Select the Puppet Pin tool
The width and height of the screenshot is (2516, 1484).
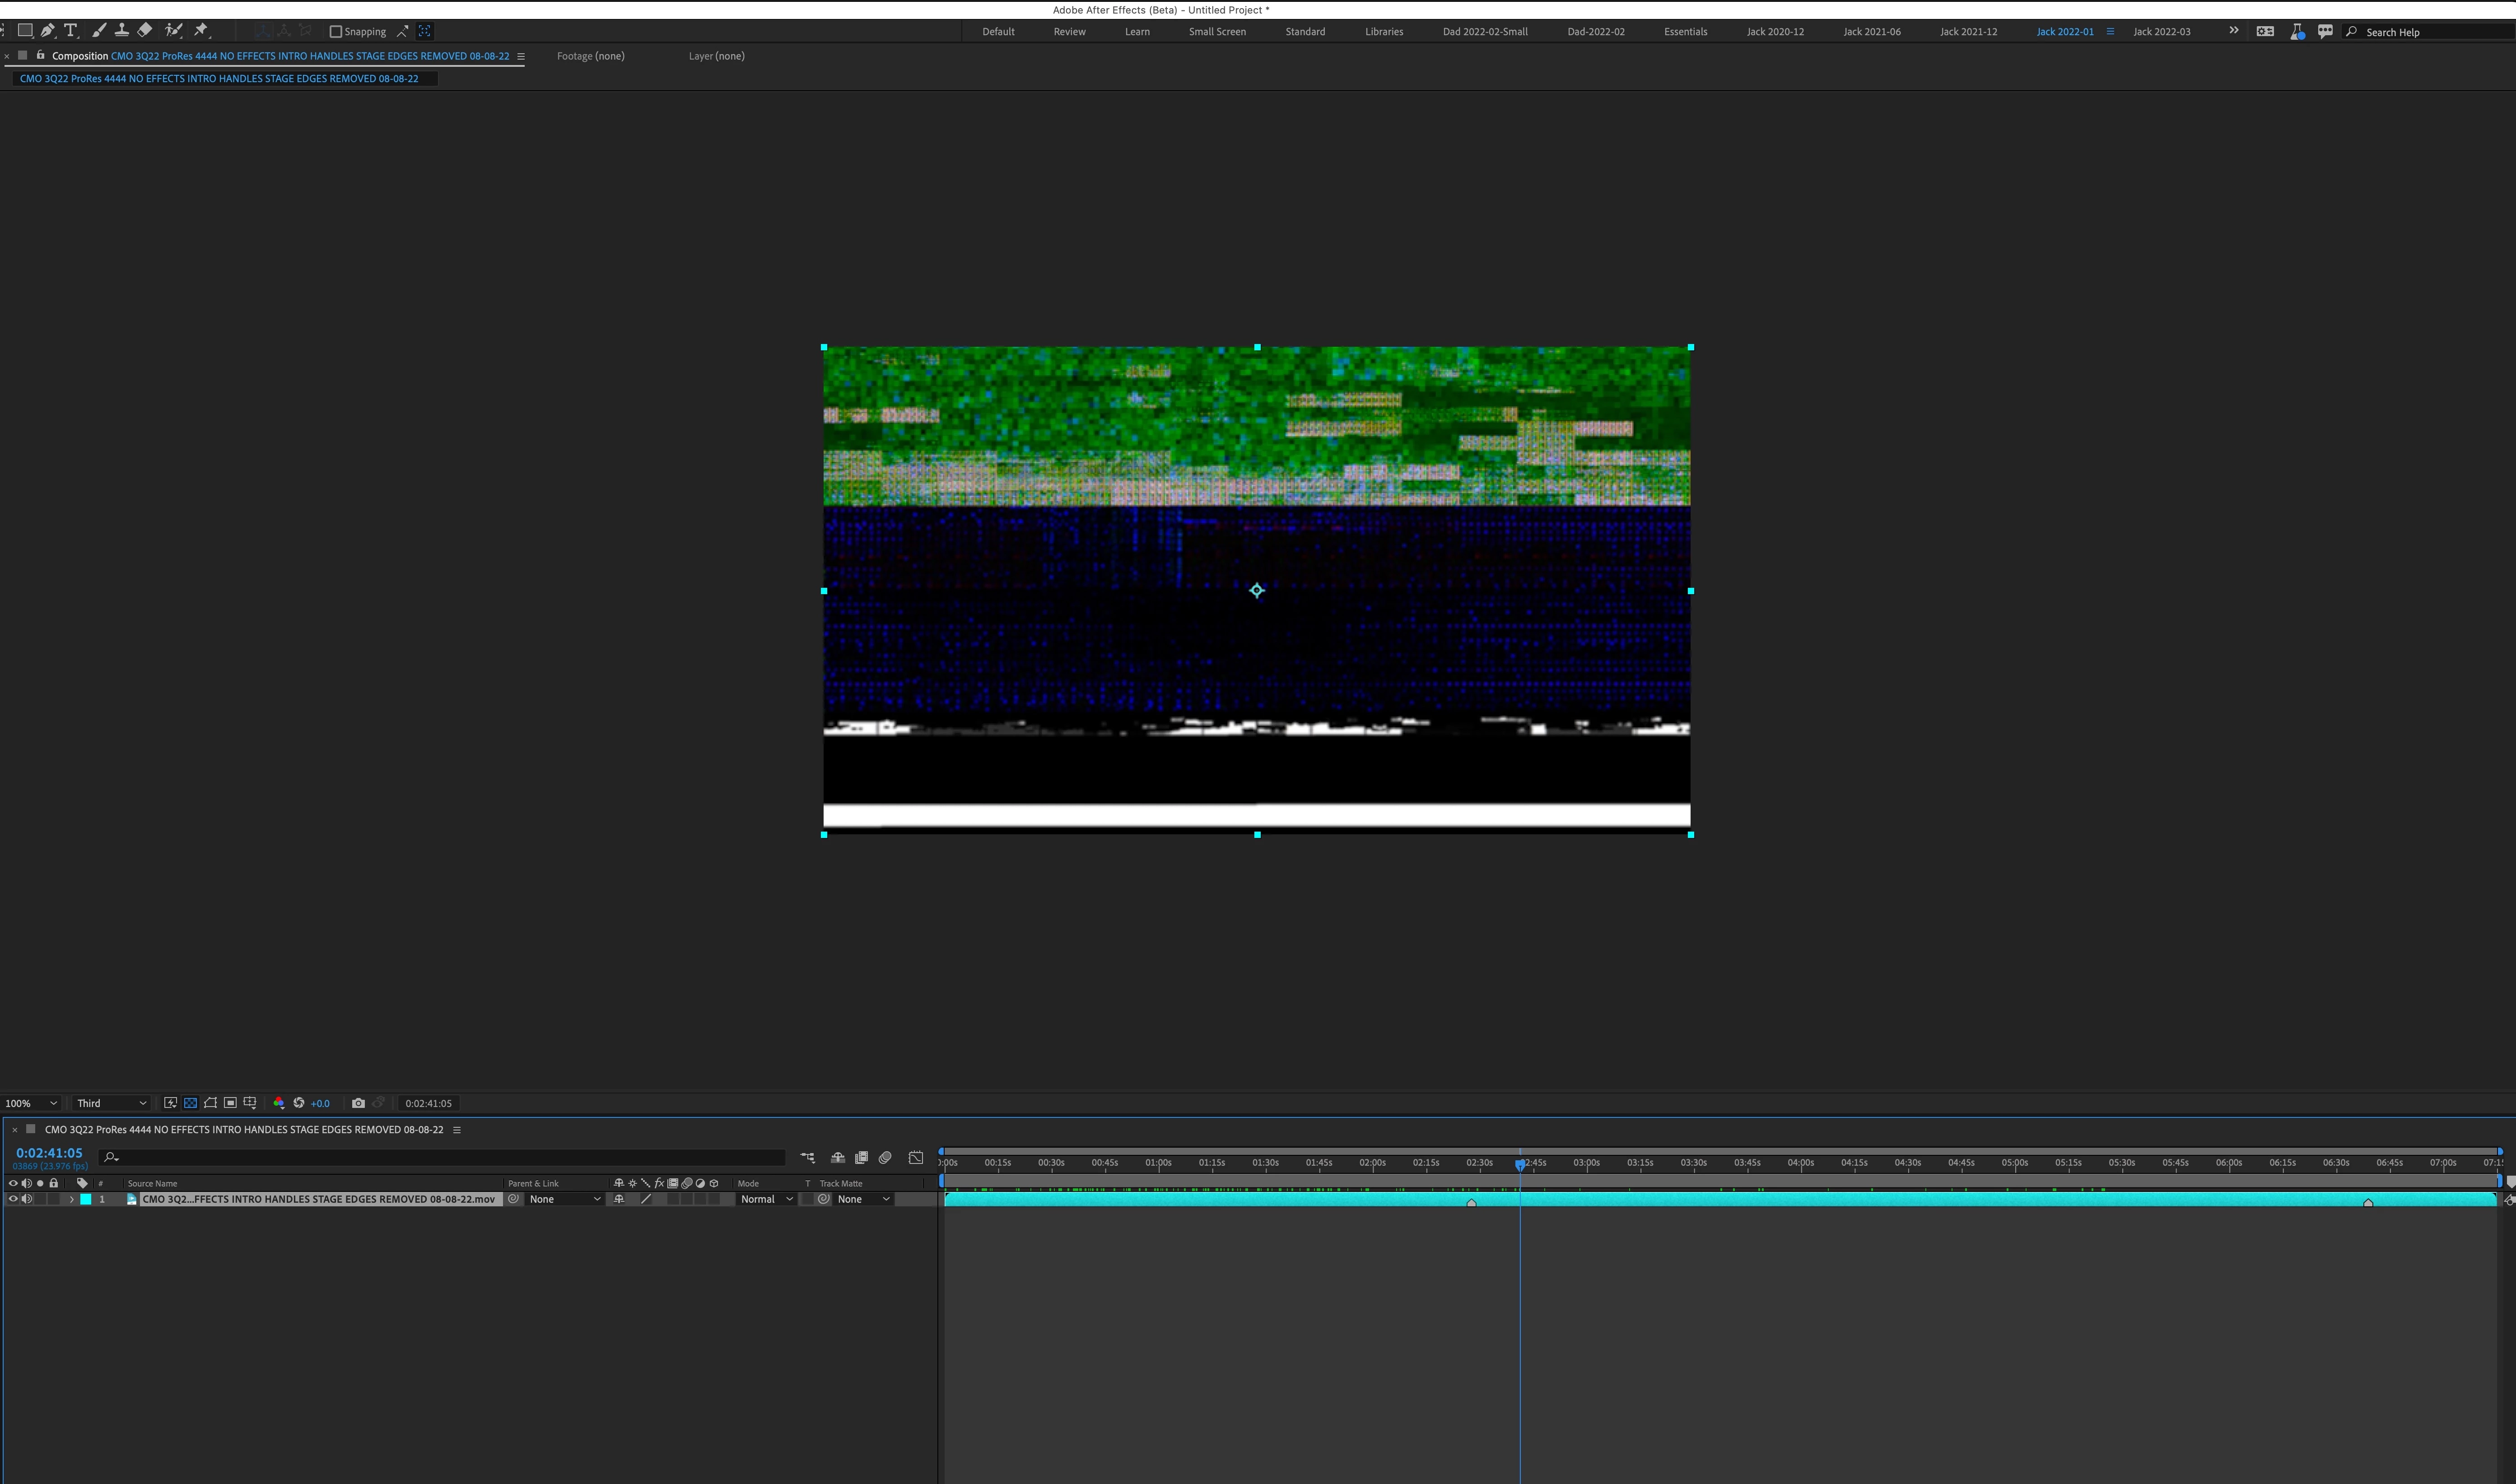click(201, 31)
